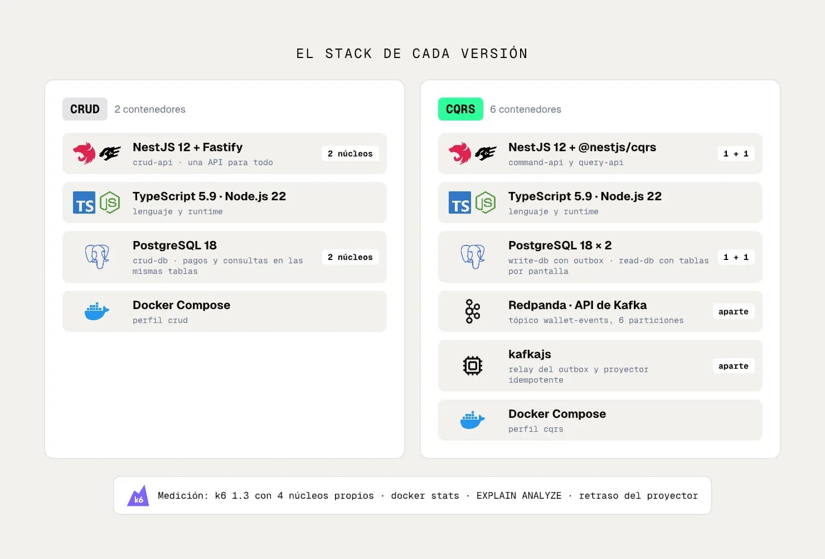Screen dimensions: 825x559
Task: Click the subtitle command-api y query-api
Action: (566, 162)
